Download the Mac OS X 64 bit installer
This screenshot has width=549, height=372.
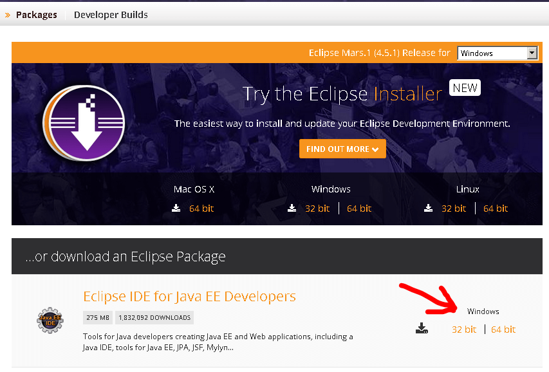click(x=201, y=209)
